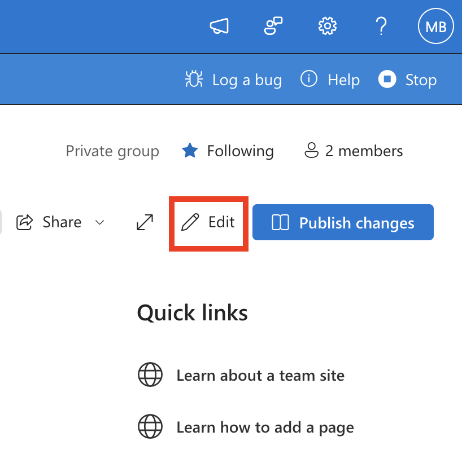Click the question mark help icon
The height and width of the screenshot is (467, 462).
point(381,26)
